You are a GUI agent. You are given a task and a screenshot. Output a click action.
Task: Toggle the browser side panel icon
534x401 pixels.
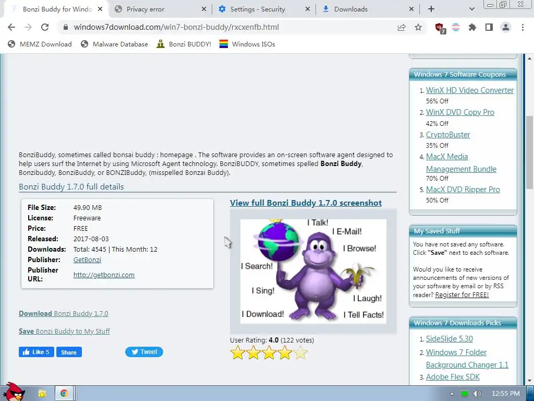489,27
